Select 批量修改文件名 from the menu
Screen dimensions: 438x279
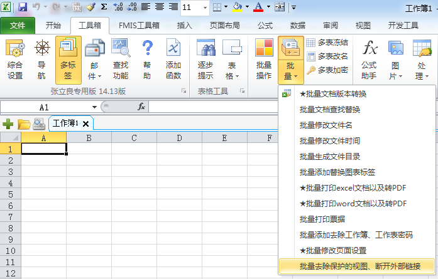click(329, 125)
